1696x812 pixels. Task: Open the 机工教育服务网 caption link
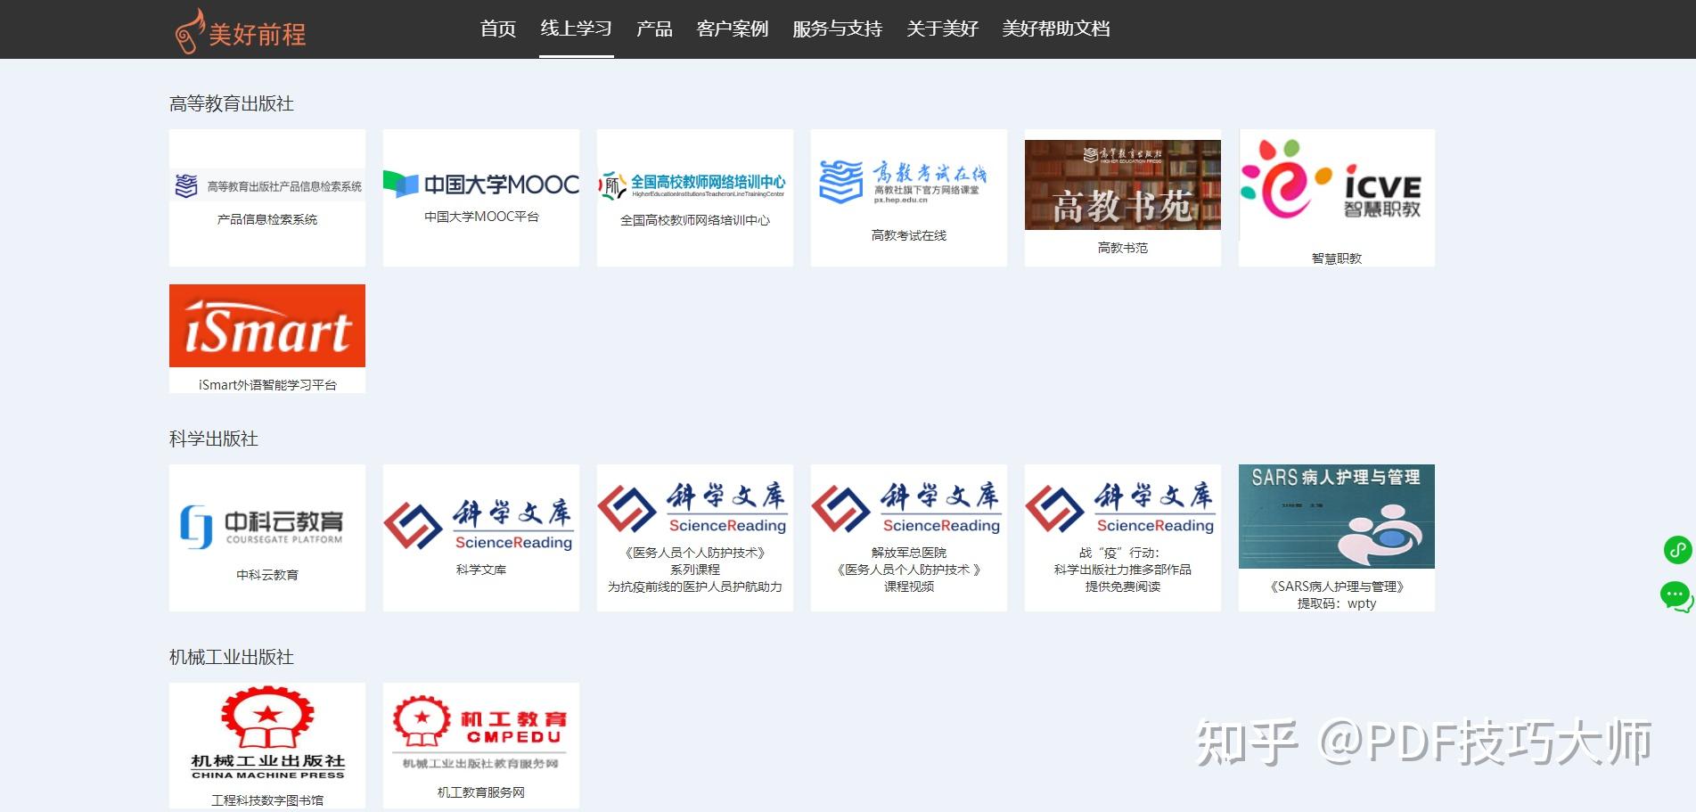[481, 792]
